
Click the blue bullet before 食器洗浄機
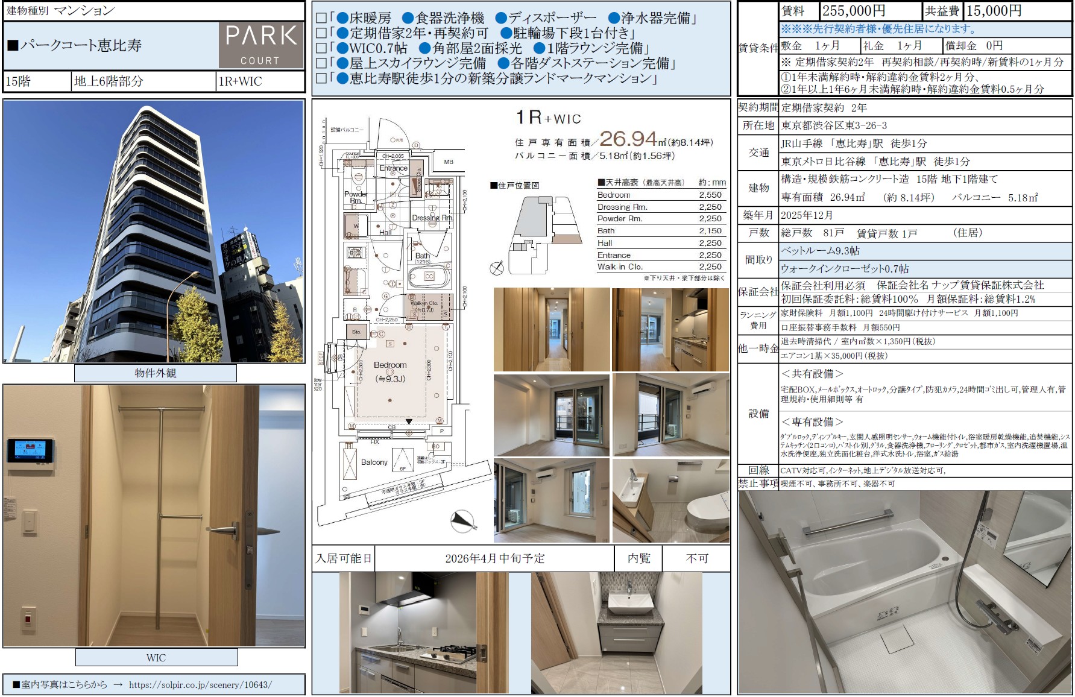(408, 19)
